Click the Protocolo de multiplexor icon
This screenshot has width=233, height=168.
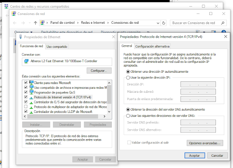point(31,107)
